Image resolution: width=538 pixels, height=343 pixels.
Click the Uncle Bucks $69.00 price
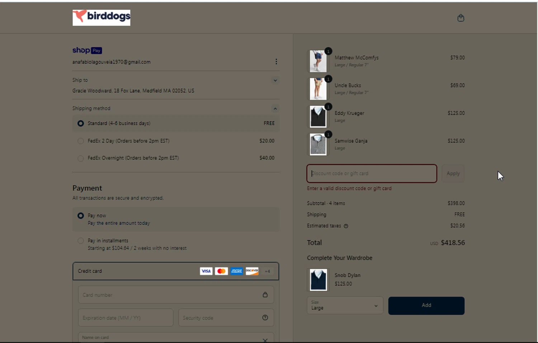pos(457,85)
